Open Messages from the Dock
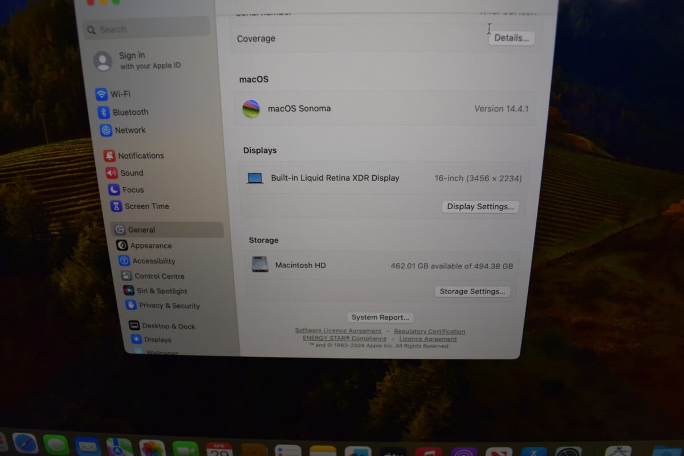The width and height of the screenshot is (684, 456). (x=56, y=445)
